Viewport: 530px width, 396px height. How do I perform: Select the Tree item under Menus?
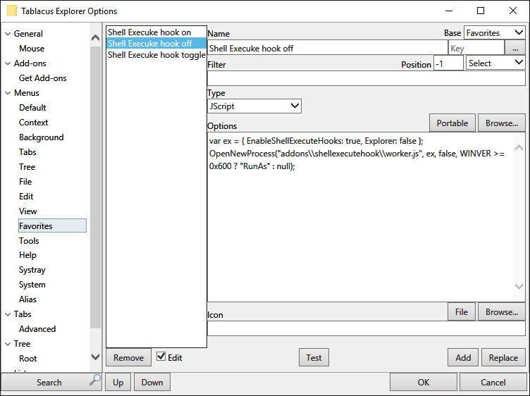27,167
